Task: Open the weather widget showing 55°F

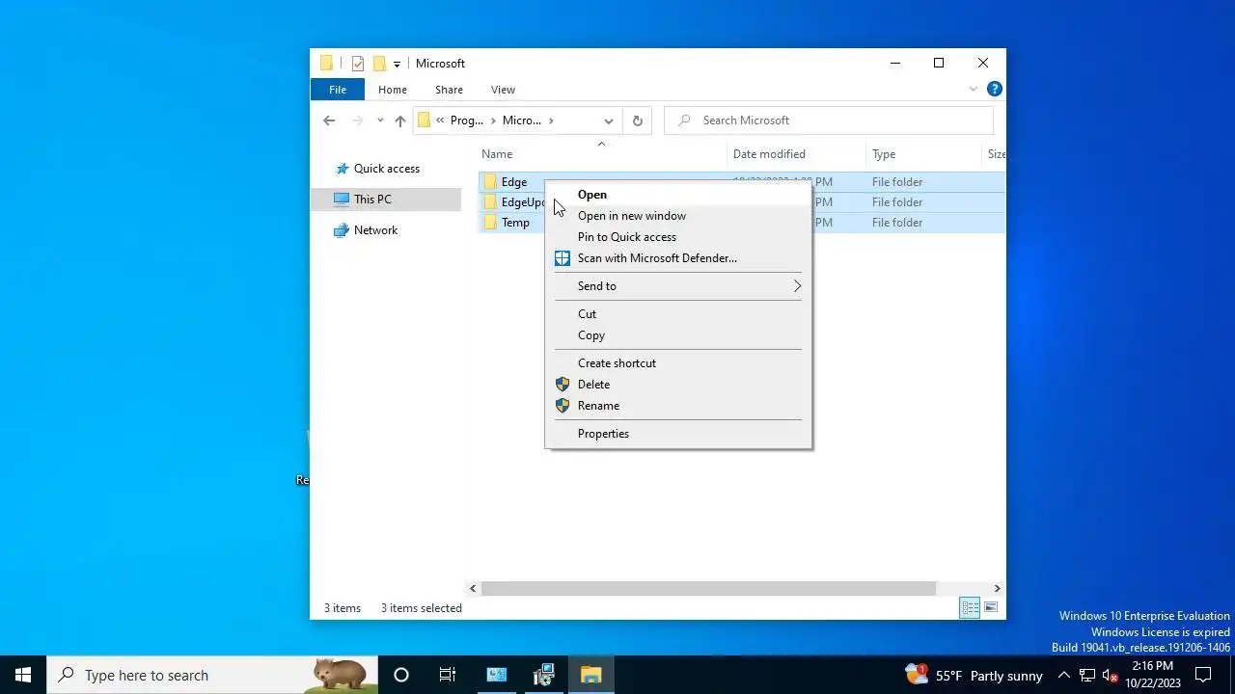Action: [x=974, y=675]
